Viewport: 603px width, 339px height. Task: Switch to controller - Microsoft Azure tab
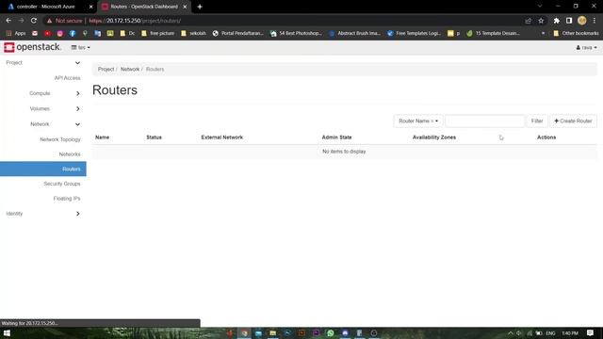point(49,7)
